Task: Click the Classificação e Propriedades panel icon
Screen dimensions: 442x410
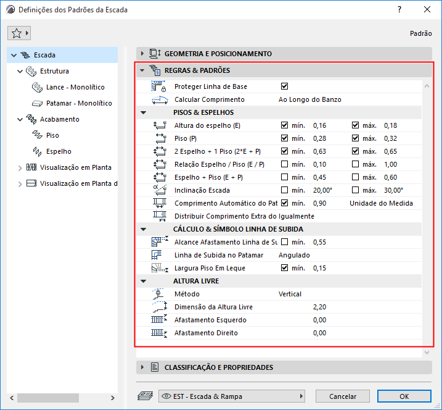Action: point(155,367)
